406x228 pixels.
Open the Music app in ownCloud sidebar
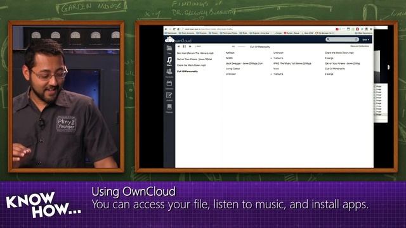[x=169, y=61]
